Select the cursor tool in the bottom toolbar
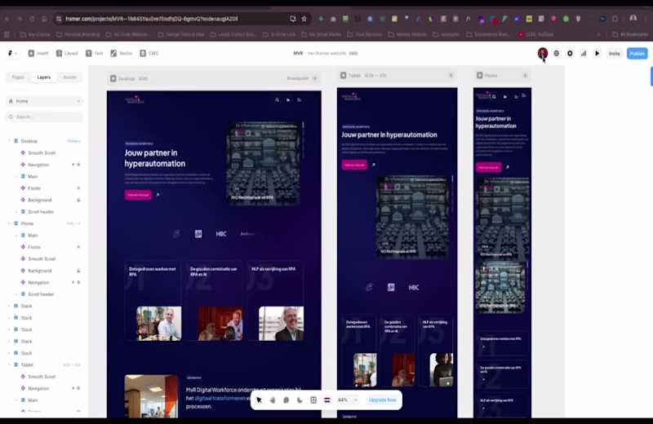The height and width of the screenshot is (424, 653). 259,400
